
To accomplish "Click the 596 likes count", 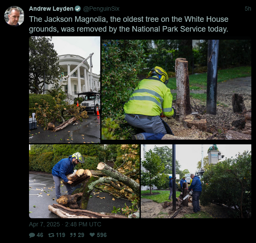I will point(102,235).
